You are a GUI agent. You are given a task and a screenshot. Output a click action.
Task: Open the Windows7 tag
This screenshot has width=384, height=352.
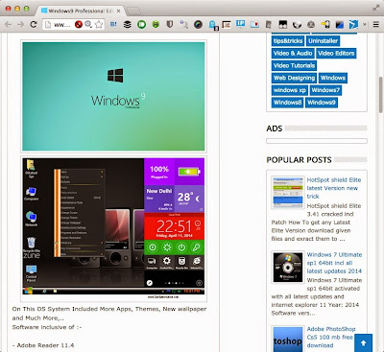tap(325, 90)
